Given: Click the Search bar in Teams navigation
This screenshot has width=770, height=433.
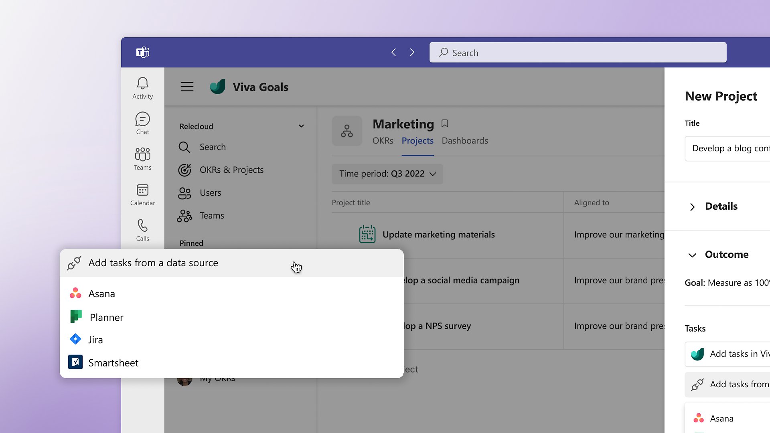Looking at the screenshot, I should tap(578, 53).
